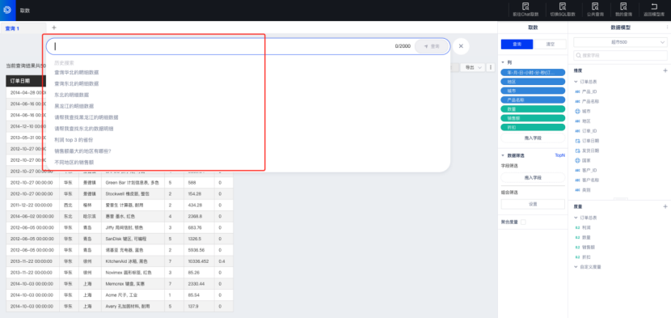Add a new dimension with plus icon next to 维度

coord(665,70)
